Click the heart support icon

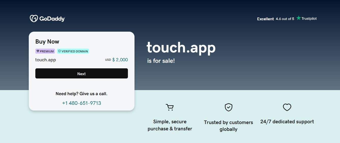tap(287, 107)
